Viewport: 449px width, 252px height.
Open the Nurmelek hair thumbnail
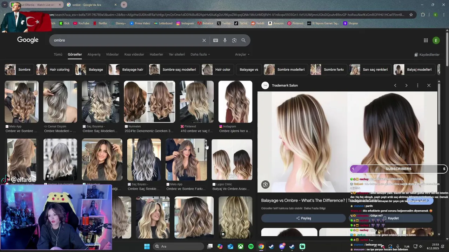click(x=149, y=102)
